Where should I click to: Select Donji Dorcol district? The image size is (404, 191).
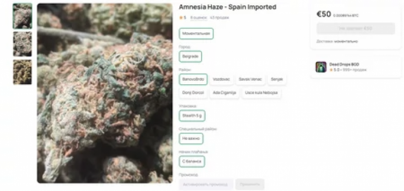click(x=193, y=93)
